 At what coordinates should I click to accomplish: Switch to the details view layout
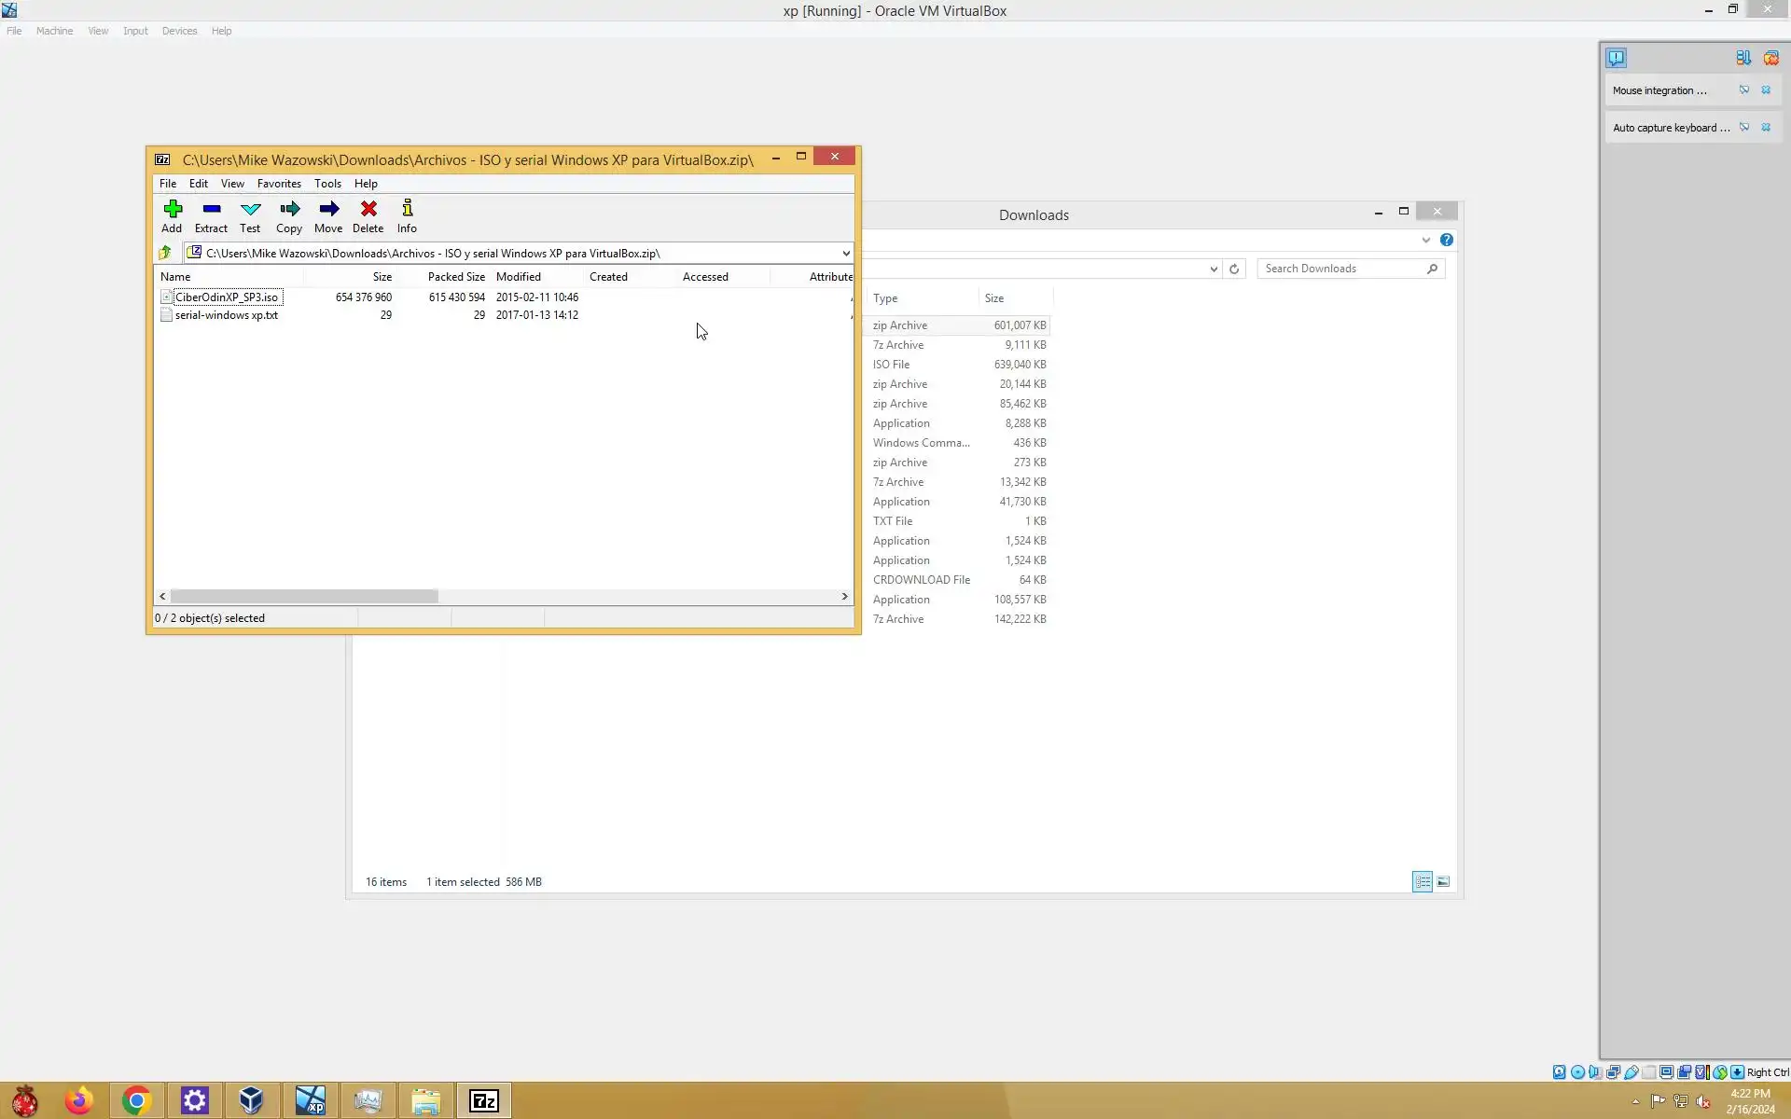coord(1423,881)
